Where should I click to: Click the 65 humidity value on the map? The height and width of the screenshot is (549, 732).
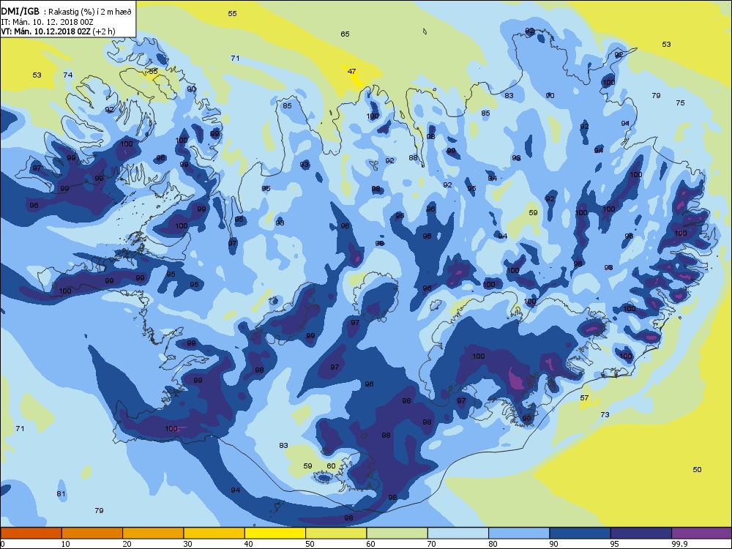pos(345,34)
